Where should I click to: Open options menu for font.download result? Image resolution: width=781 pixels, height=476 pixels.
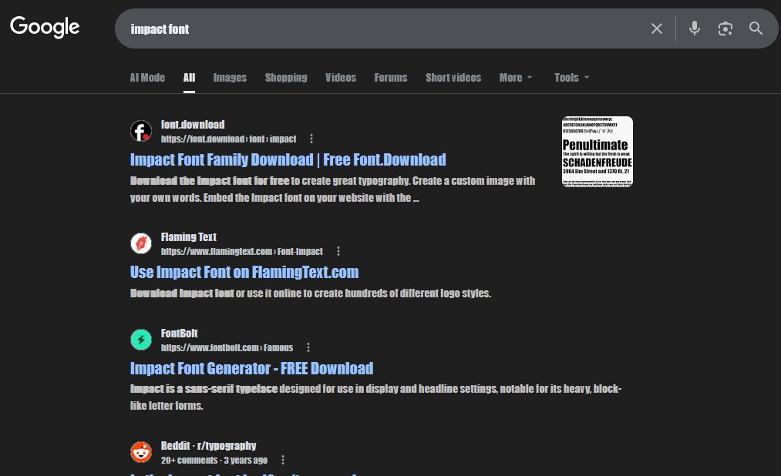(x=311, y=139)
